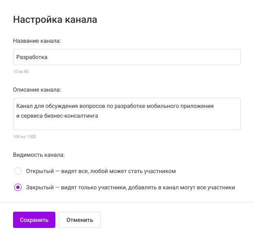
Task: Place cursor on "и сервиса" in the second description line
Action: click(x=28, y=116)
